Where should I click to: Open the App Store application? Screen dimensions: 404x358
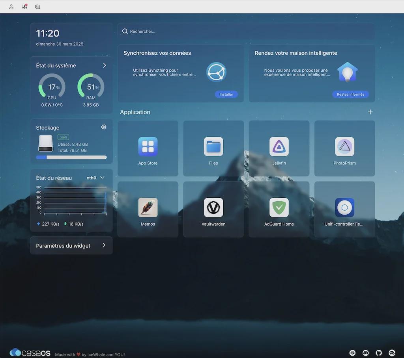click(148, 147)
